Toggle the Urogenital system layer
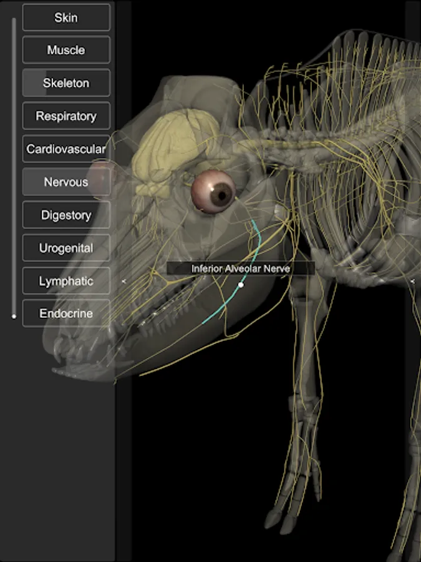421x562 pixels. tap(66, 248)
